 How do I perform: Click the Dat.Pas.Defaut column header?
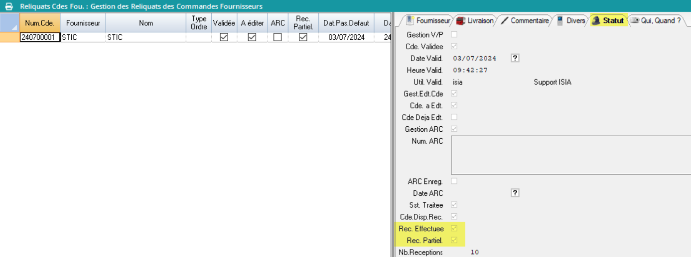point(346,23)
